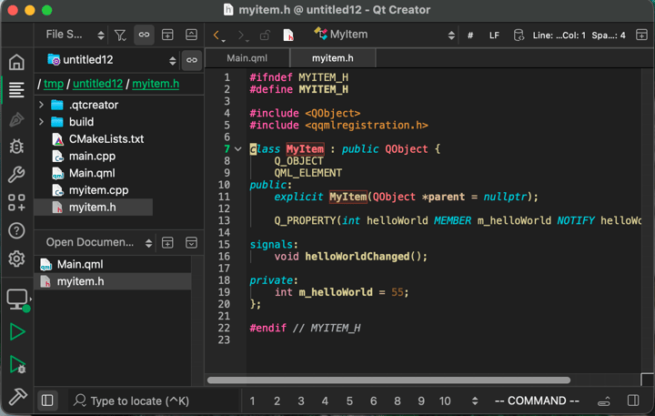Switch to Debug mode bug icon
The image size is (655, 416).
(16, 146)
